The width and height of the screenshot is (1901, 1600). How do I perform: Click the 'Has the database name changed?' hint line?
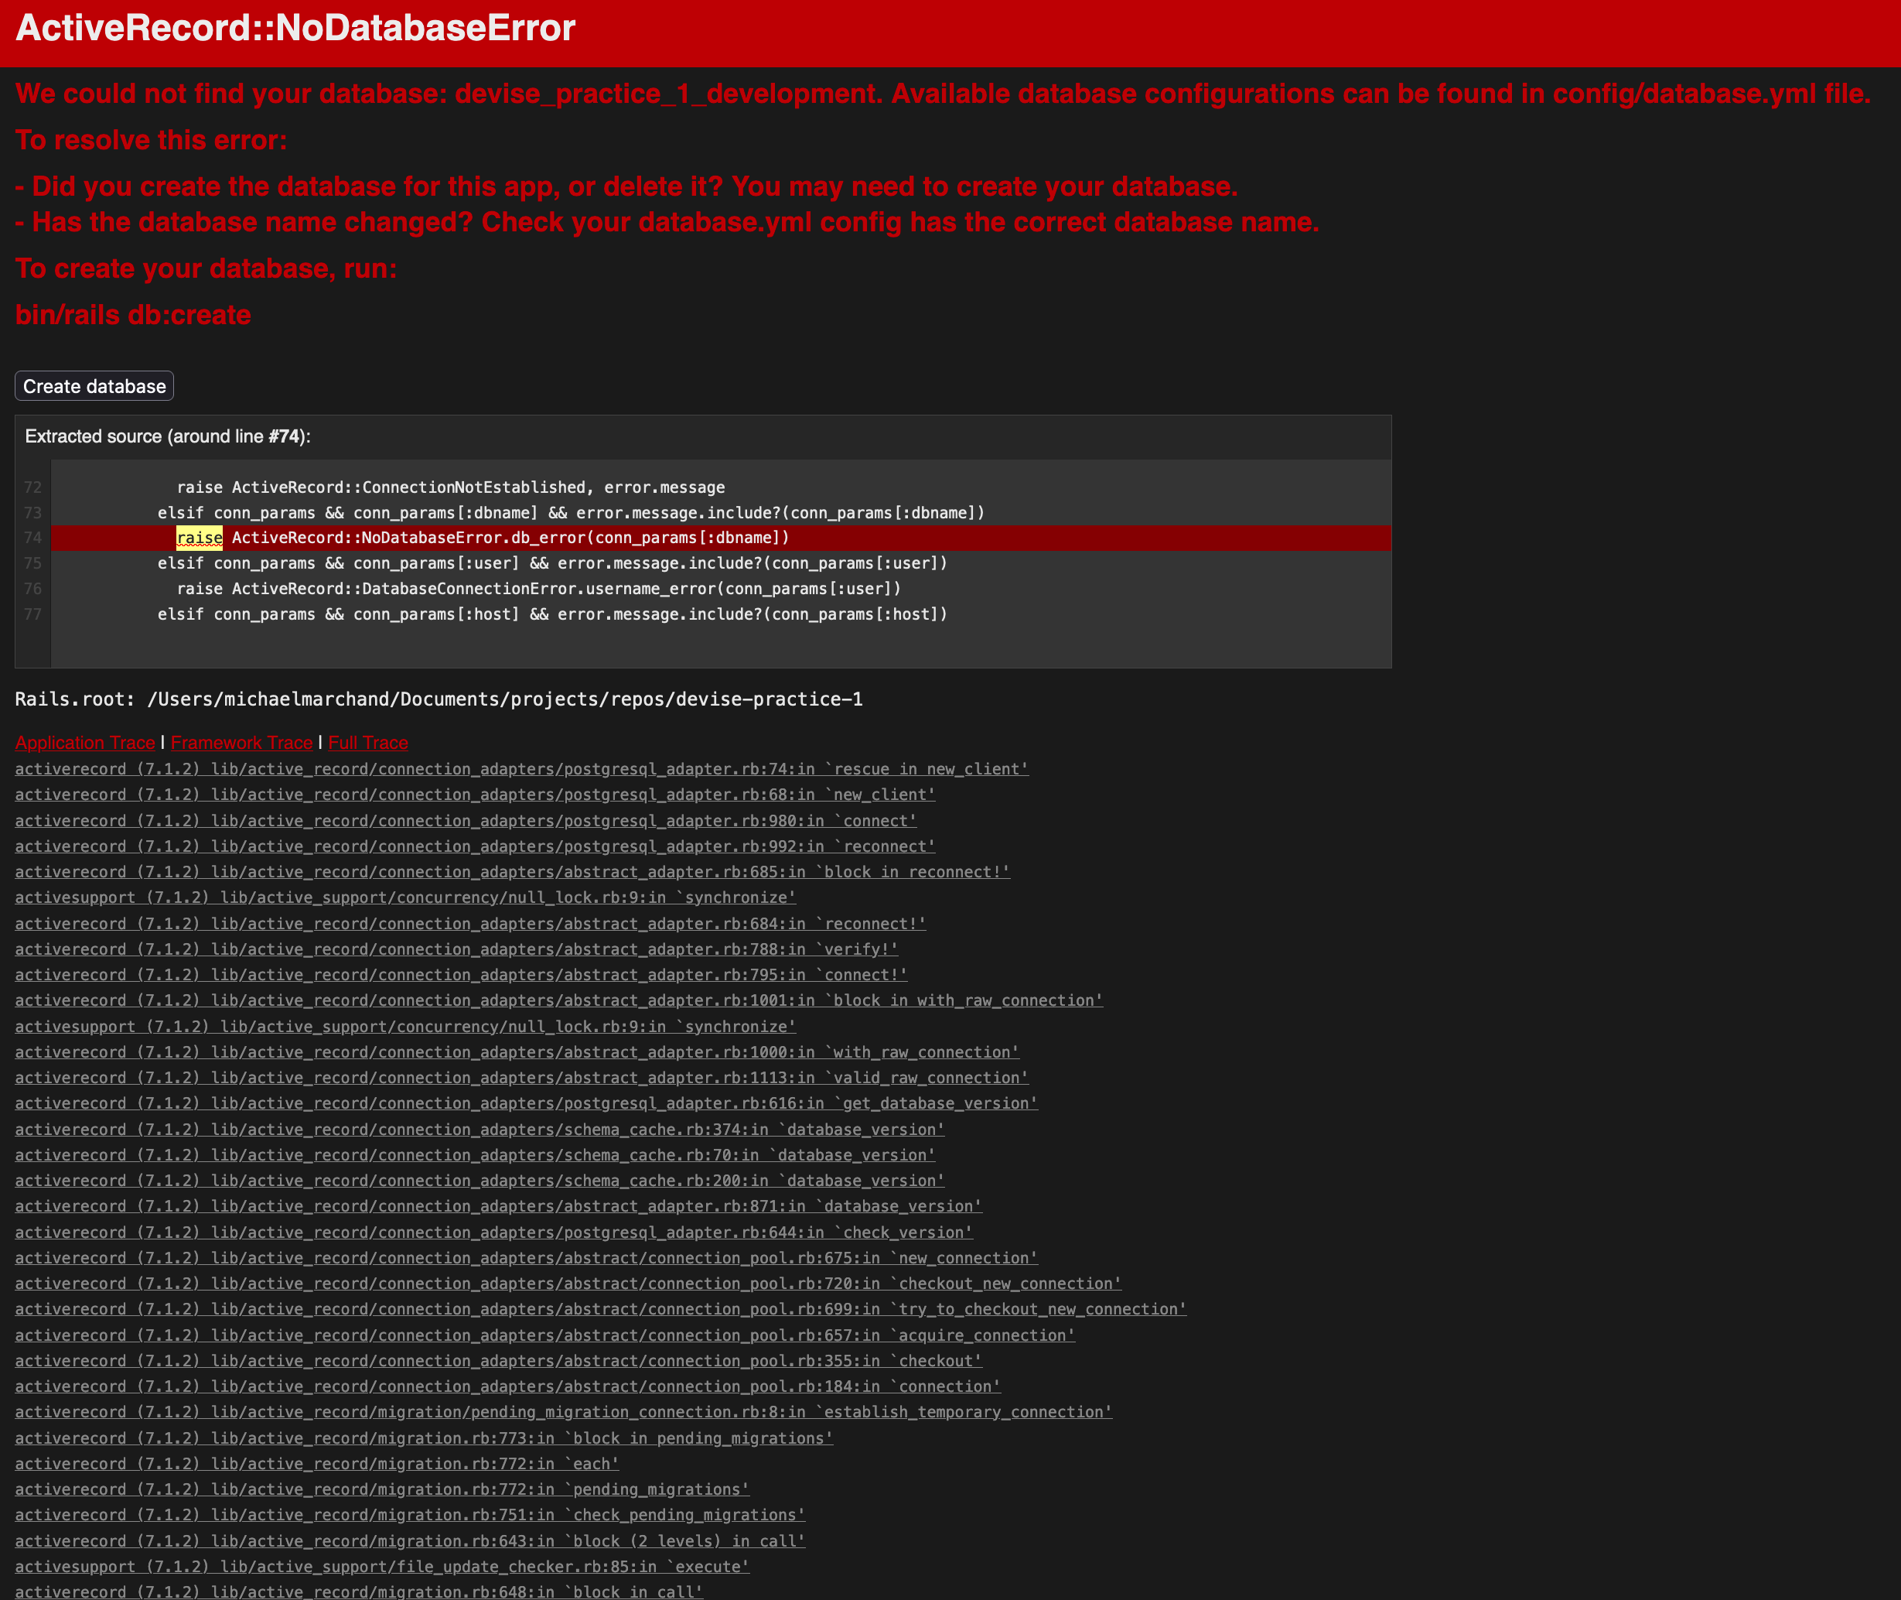(667, 222)
